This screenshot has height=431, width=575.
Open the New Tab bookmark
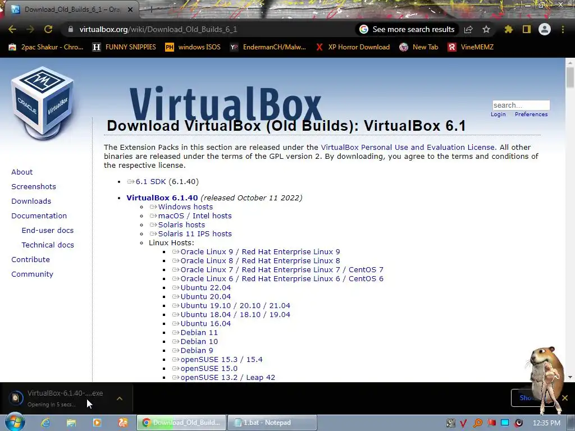419,47
